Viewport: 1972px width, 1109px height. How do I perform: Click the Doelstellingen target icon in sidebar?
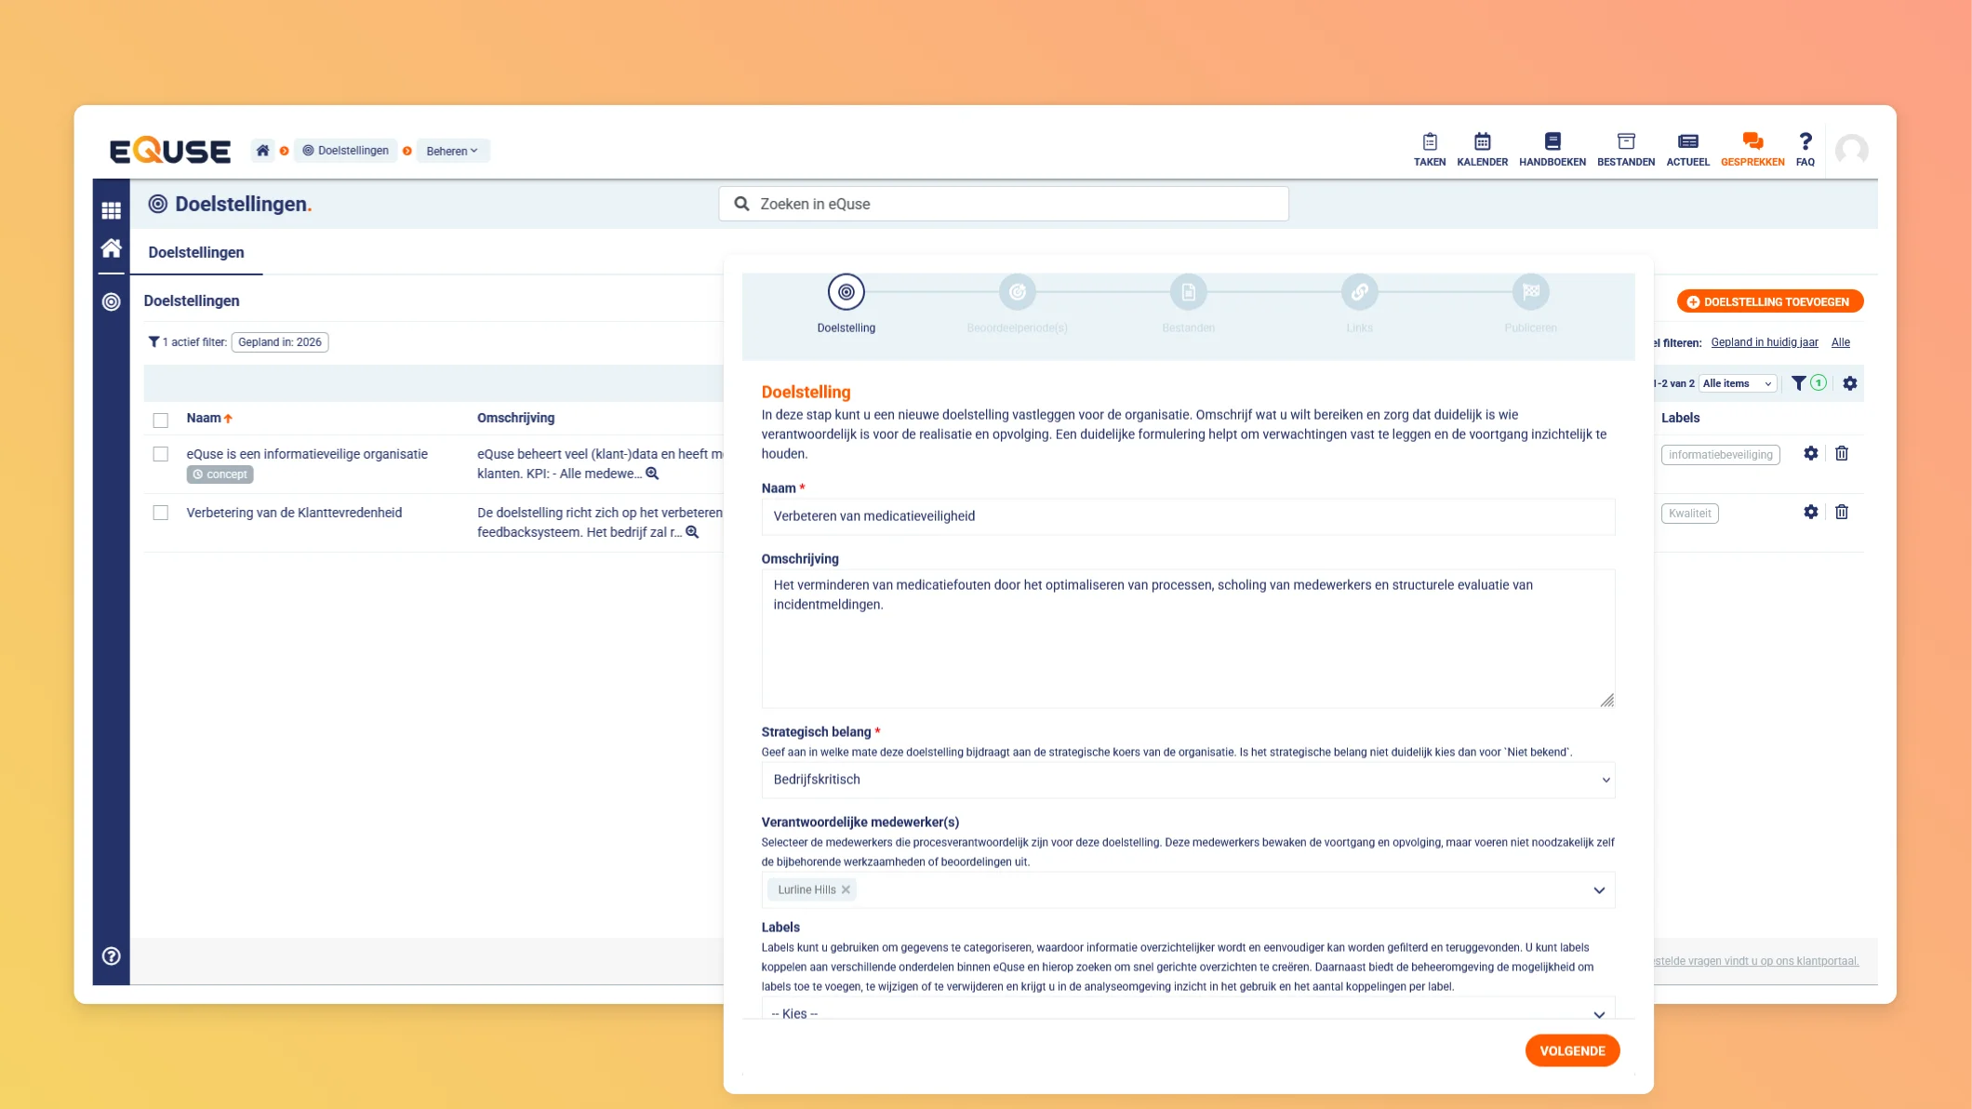coord(111,301)
